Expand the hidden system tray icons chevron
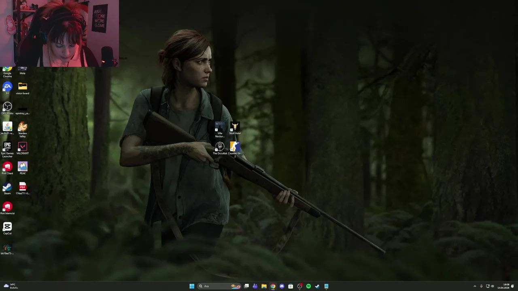The width and height of the screenshot is (518, 291). point(475,286)
